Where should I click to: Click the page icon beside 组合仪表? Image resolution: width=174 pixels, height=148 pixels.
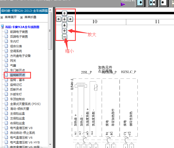[x=6, y=46]
